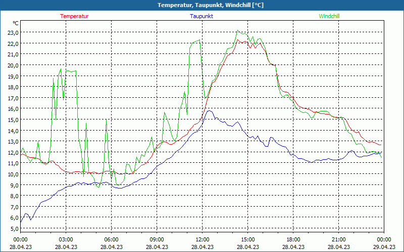404x252 pixels.
Task: Click the °C unit label on the y-axis
Action: (16, 23)
